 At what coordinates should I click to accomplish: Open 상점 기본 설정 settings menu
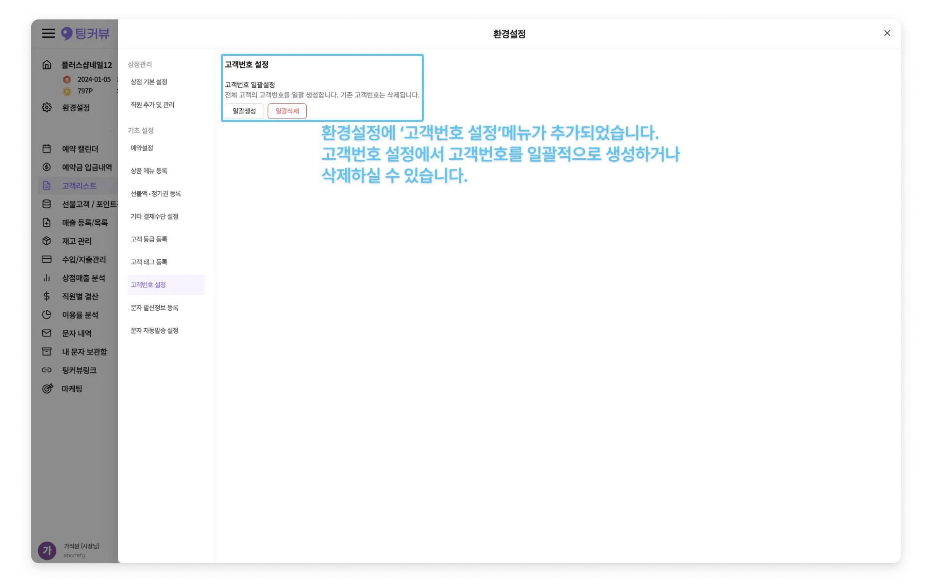[149, 82]
